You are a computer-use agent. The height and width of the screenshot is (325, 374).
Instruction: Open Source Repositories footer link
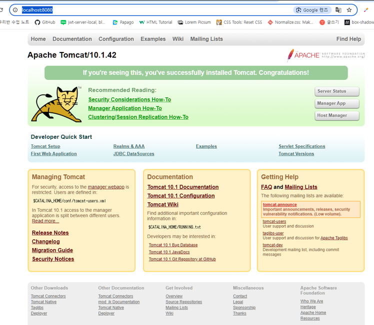[x=183, y=302]
